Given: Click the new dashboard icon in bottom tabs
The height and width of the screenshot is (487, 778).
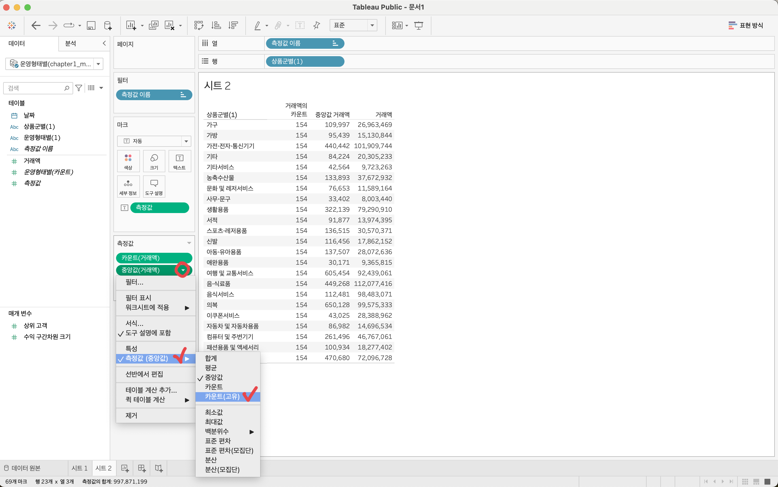Looking at the screenshot, I should tap(142, 468).
